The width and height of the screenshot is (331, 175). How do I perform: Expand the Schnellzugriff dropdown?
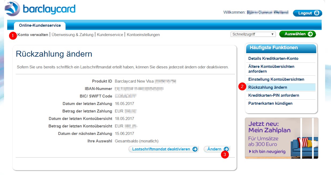click(x=253, y=34)
